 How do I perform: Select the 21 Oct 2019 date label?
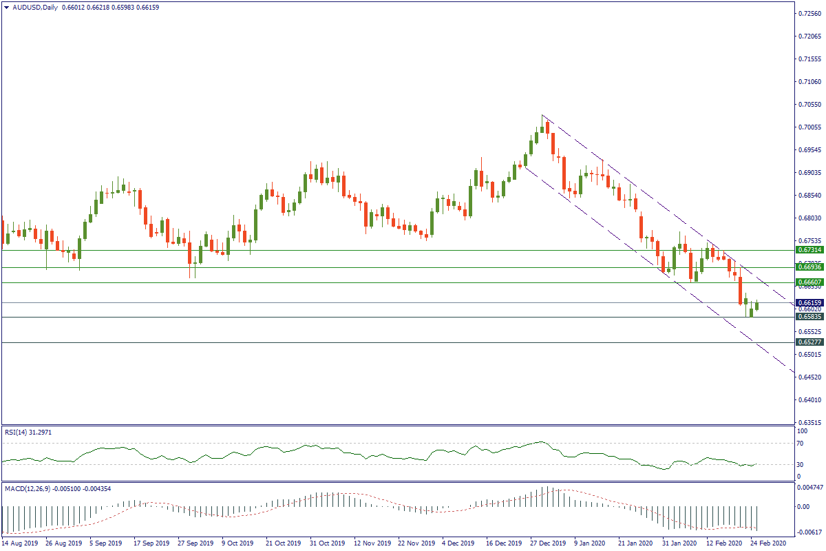coord(282,543)
